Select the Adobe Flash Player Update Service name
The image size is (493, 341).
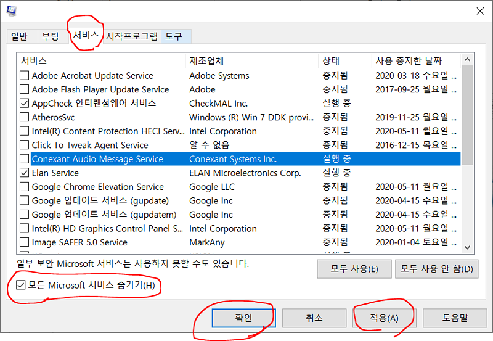point(100,89)
